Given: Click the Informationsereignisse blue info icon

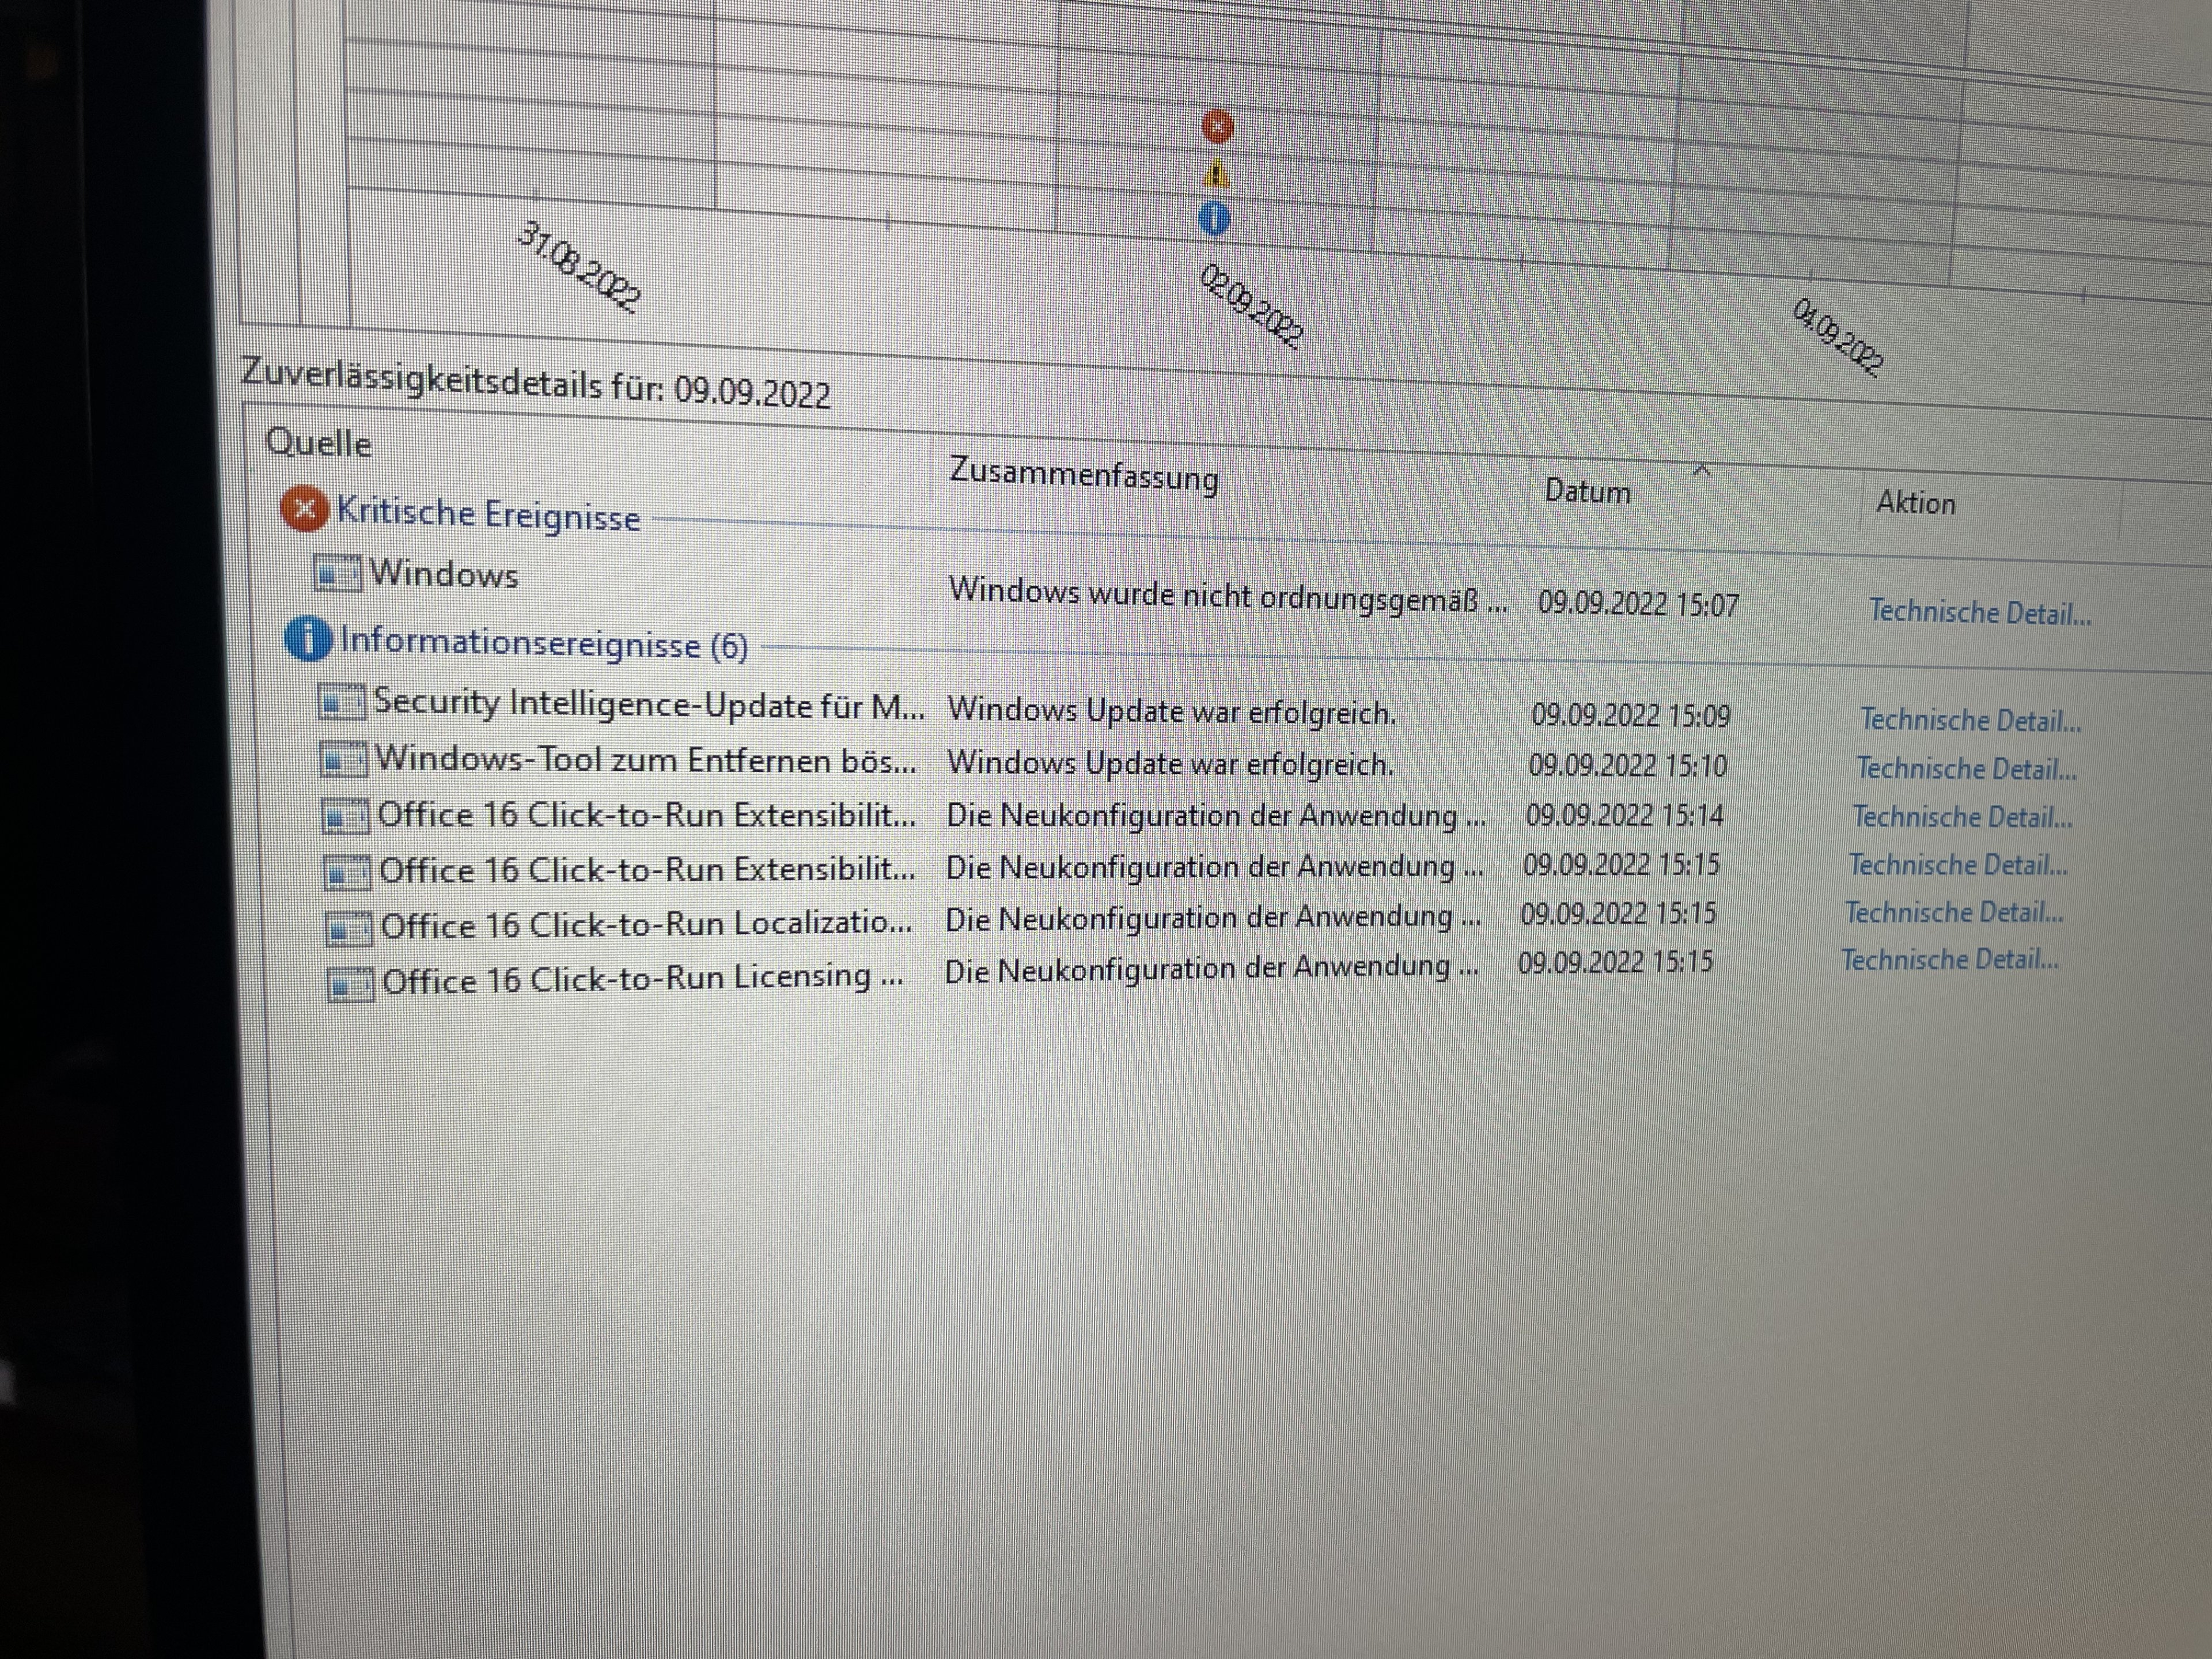Looking at the screenshot, I should [x=308, y=639].
